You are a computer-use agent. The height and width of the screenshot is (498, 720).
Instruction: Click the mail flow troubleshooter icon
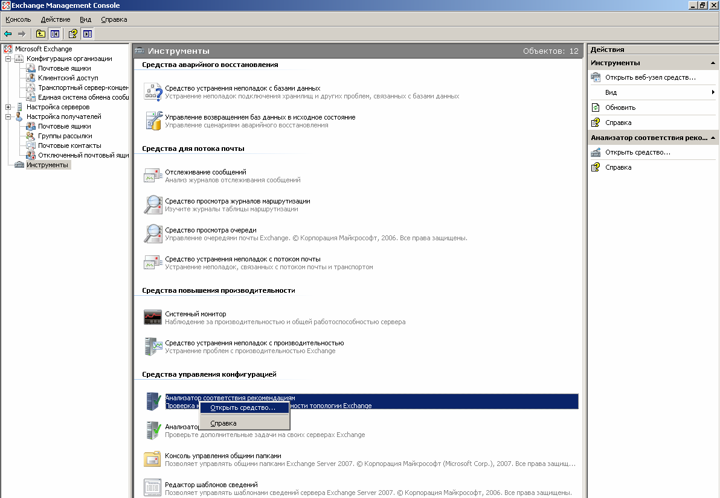click(x=153, y=263)
